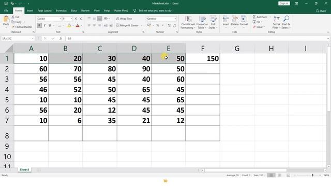Click AutoSum sigma button
The height and width of the screenshot is (186, 331).
(x=260, y=17)
